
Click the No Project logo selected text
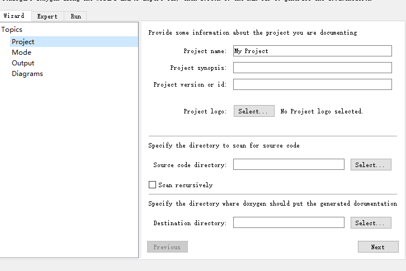click(x=322, y=111)
